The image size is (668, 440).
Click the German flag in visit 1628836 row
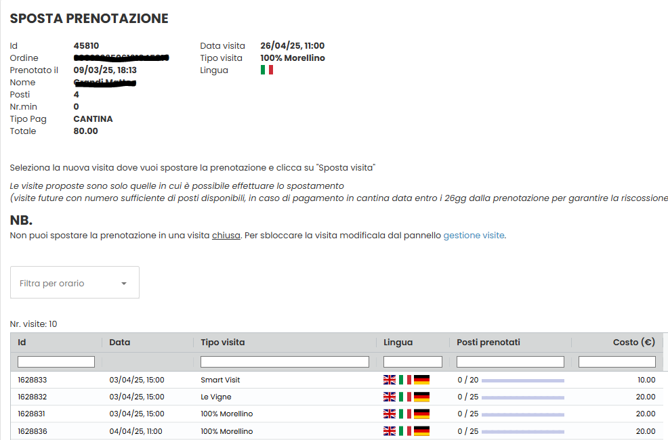(422, 431)
